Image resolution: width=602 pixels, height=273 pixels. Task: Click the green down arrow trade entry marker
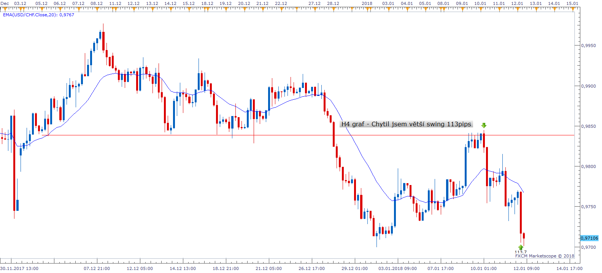484,126
